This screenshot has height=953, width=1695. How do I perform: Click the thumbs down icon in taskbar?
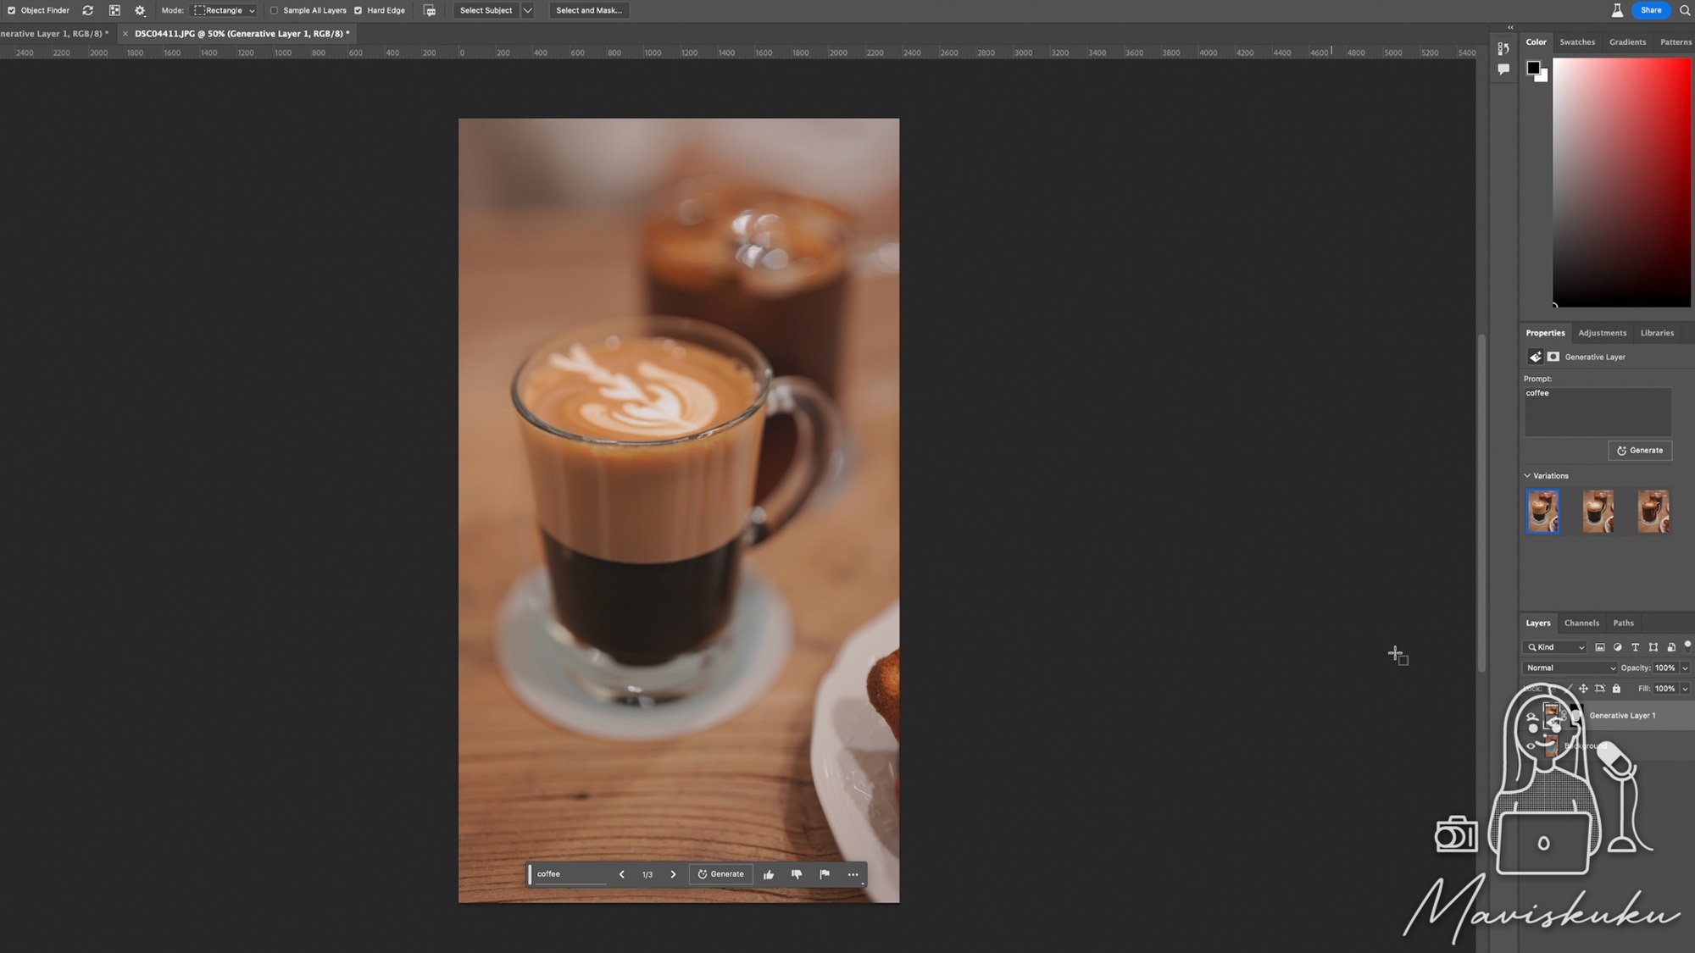tap(797, 874)
